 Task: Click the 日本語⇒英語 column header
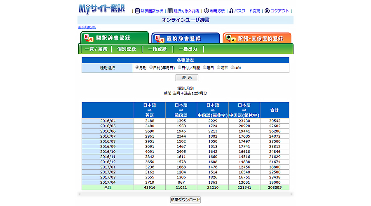(x=150, y=110)
